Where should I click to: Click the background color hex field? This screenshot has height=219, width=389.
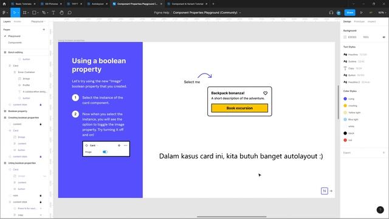click(x=353, y=37)
